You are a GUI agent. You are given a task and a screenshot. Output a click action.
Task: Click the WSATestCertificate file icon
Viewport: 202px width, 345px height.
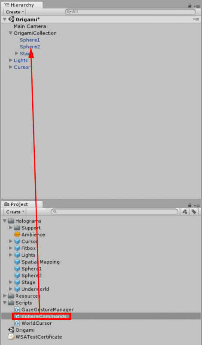coord(11,337)
